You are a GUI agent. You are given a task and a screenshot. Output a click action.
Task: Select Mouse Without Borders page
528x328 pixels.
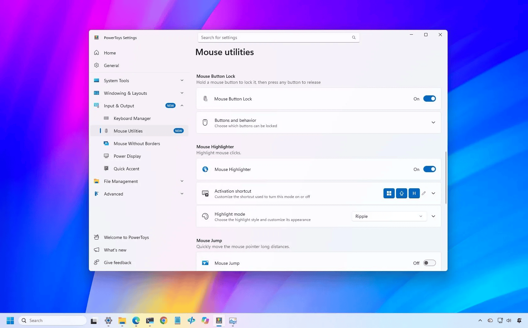click(x=139, y=144)
